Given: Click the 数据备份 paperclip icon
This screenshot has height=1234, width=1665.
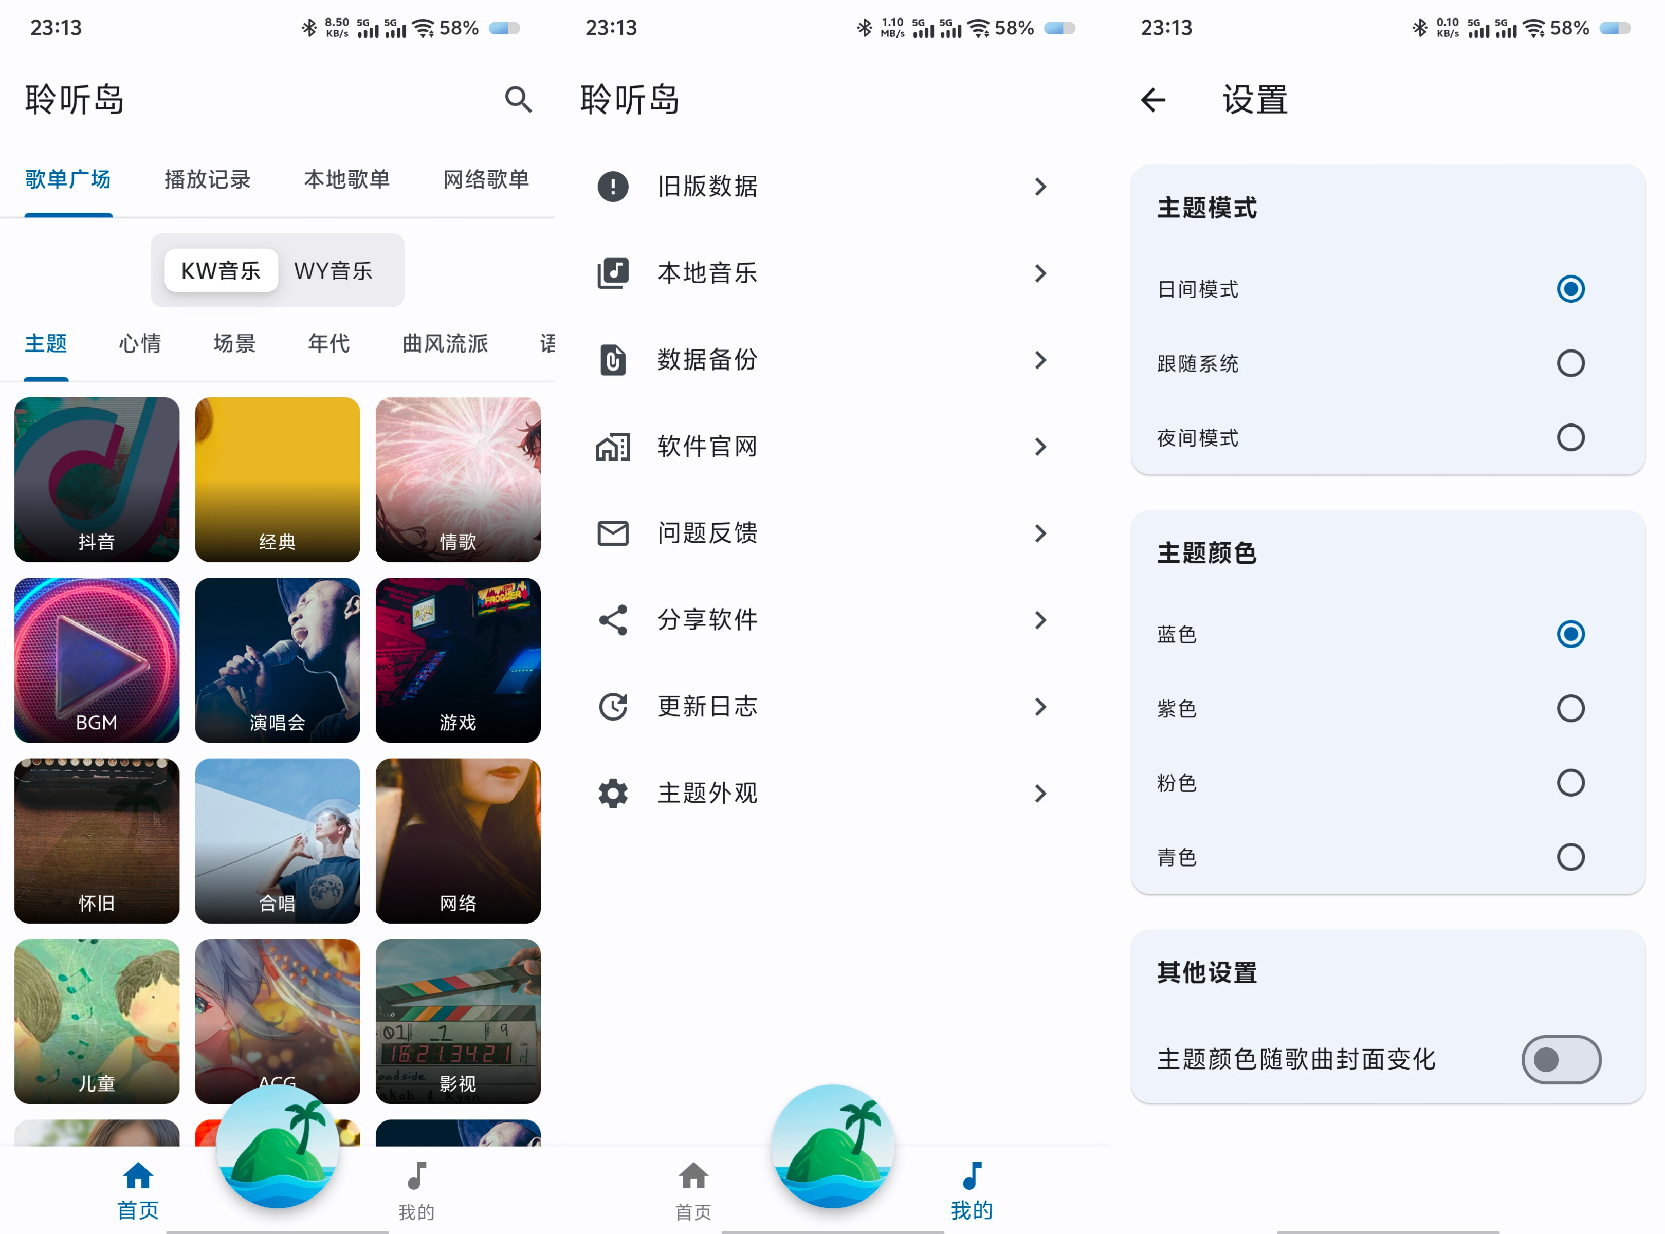Looking at the screenshot, I should [x=613, y=360].
